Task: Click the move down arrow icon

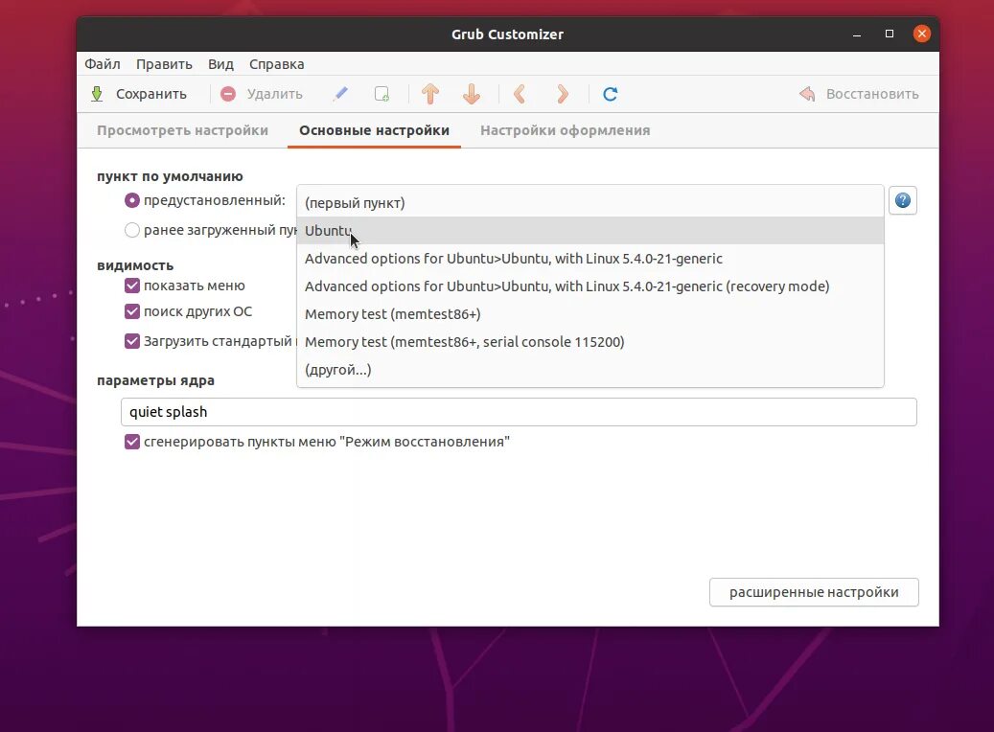Action: click(472, 94)
